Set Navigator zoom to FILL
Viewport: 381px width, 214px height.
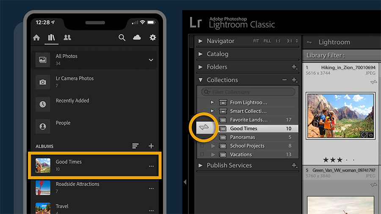(267, 41)
